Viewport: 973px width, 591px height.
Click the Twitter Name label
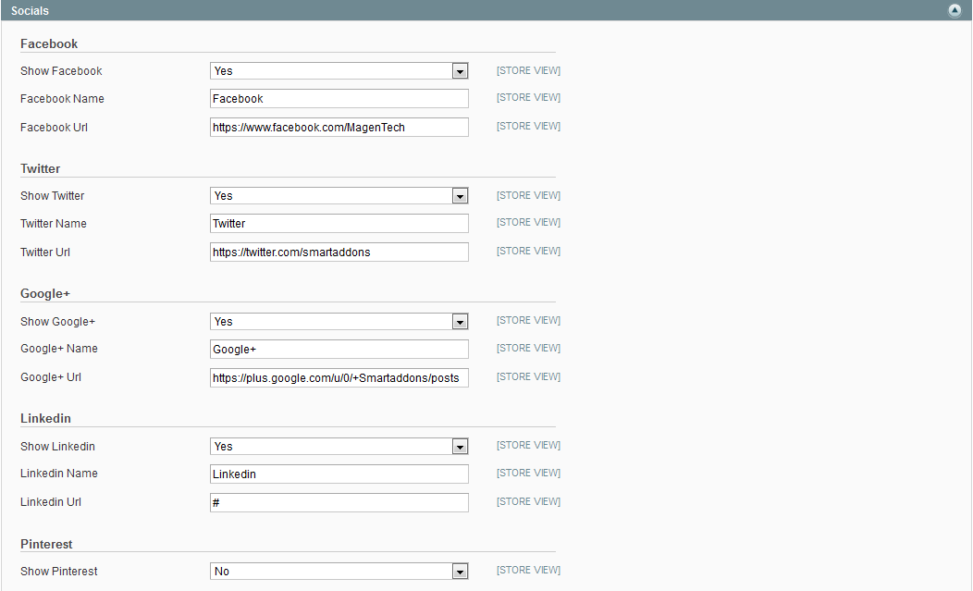pos(54,224)
